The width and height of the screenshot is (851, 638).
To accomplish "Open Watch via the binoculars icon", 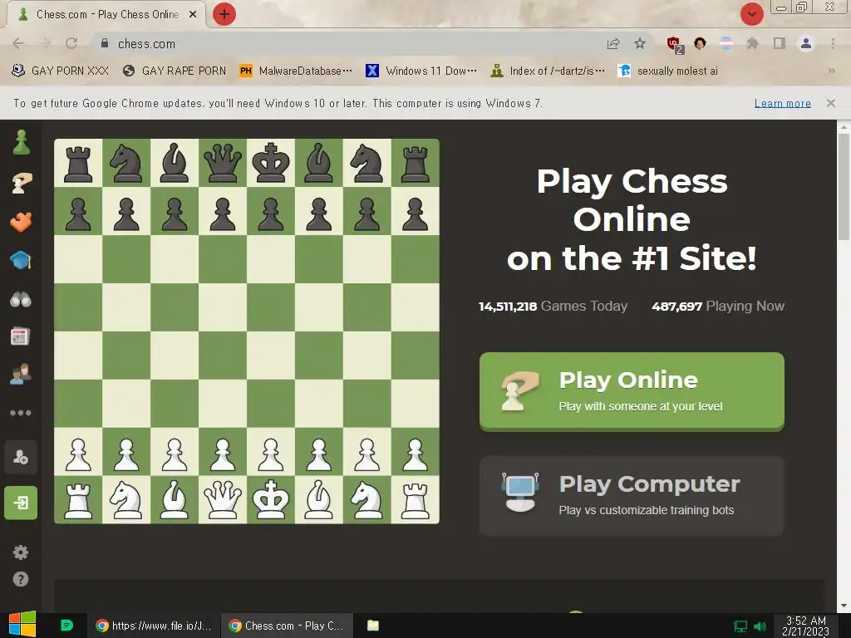I will [x=21, y=299].
